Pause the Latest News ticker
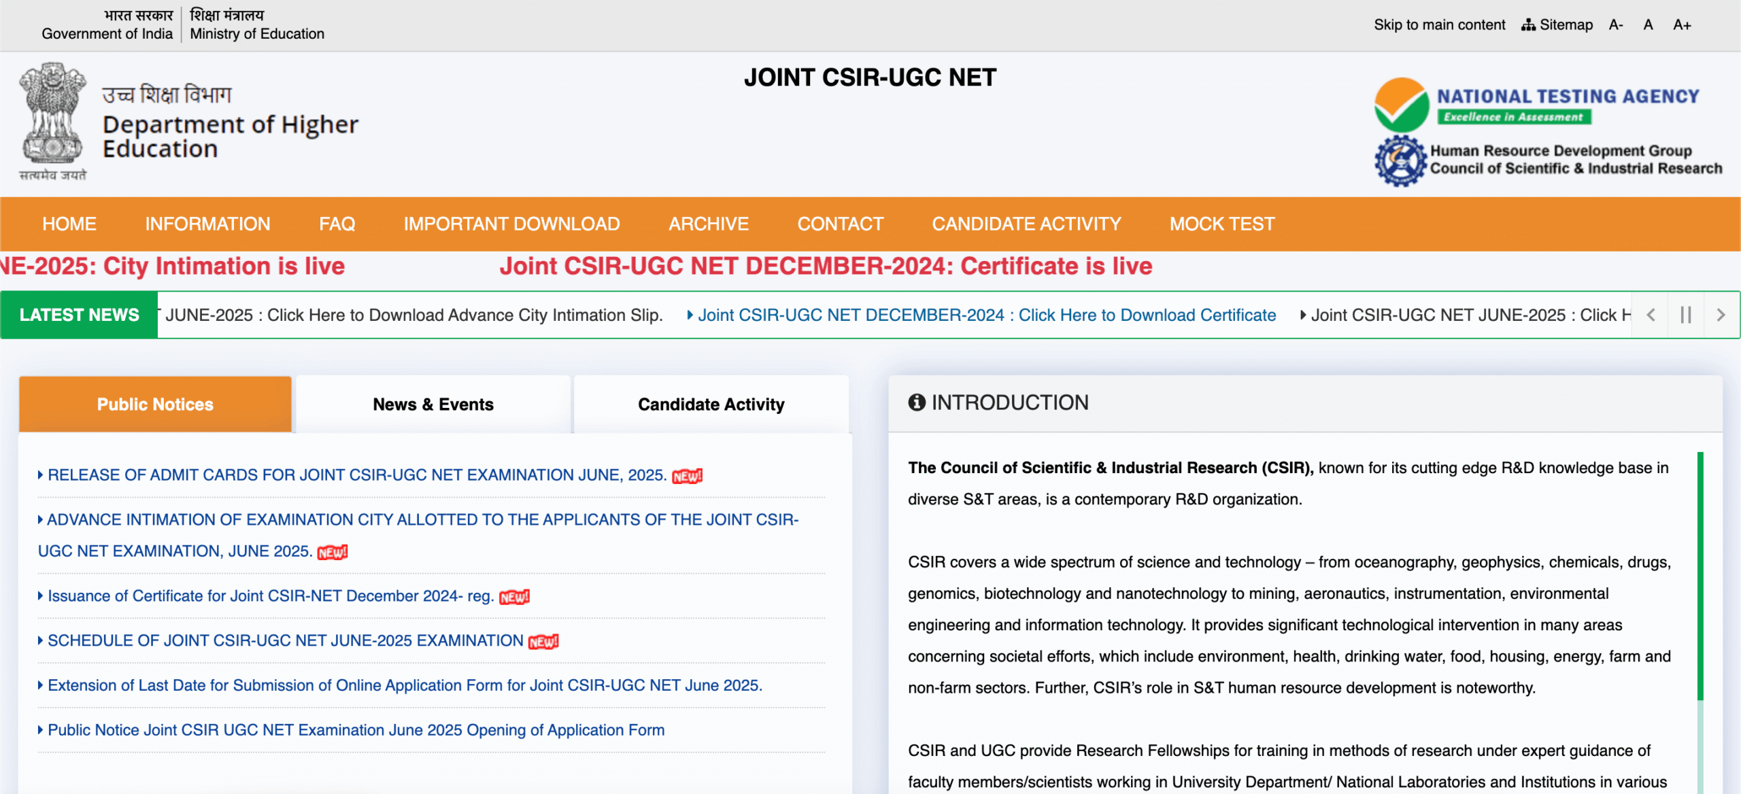1741x794 pixels. click(1686, 315)
